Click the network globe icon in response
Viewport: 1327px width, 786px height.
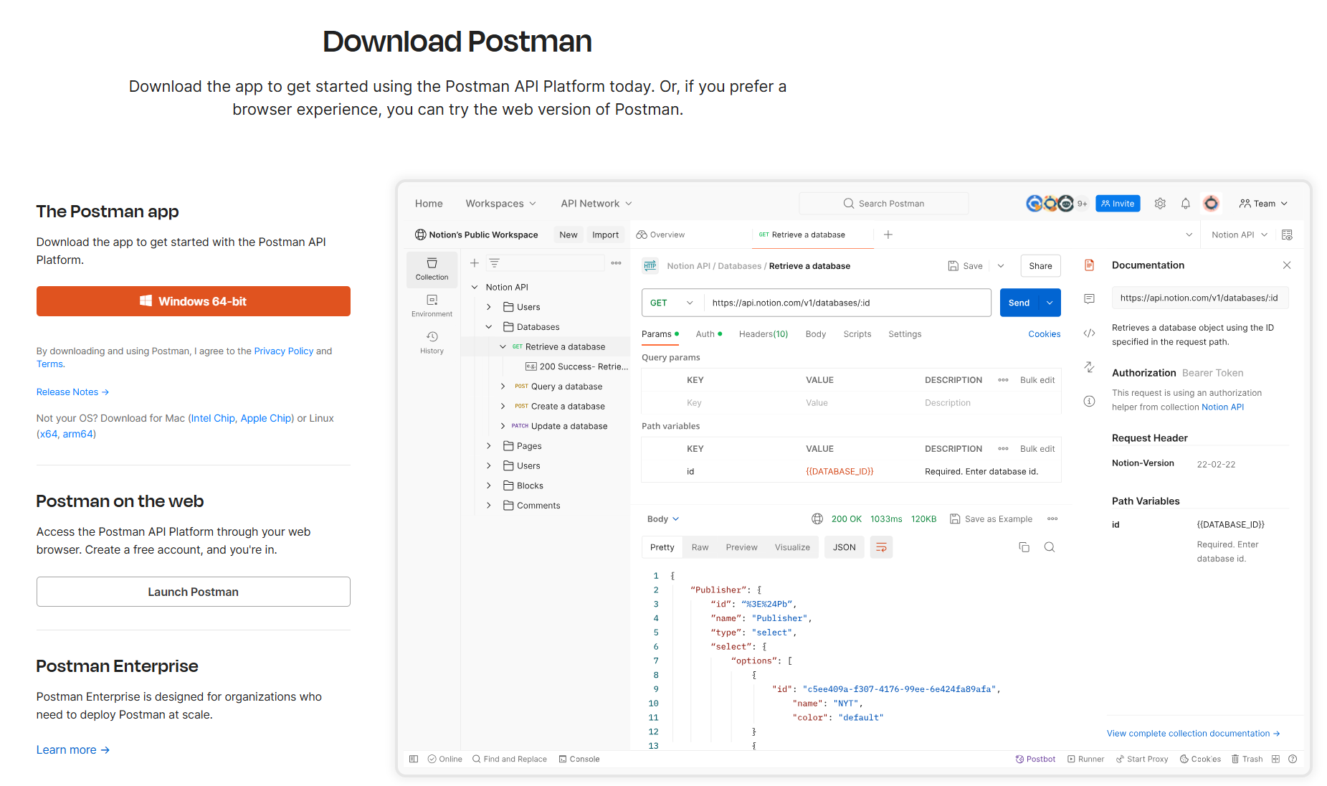817,519
